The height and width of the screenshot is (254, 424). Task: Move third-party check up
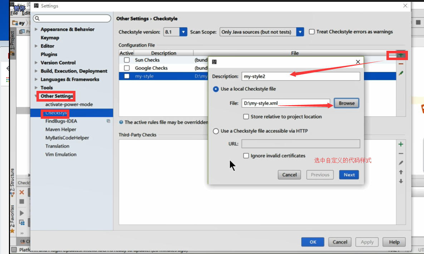(401, 172)
